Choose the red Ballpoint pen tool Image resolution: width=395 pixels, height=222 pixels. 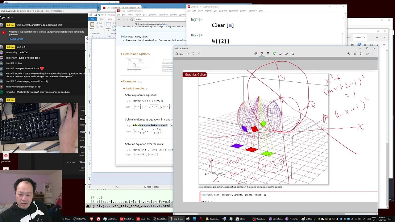point(262,54)
